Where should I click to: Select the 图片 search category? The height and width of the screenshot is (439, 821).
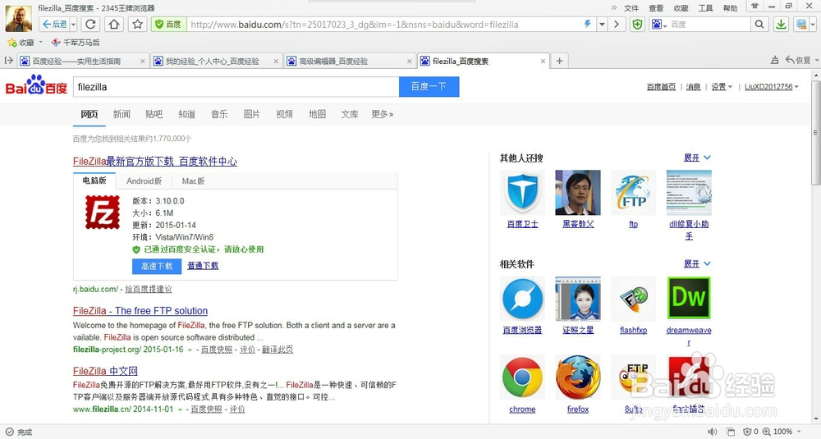[x=252, y=114]
